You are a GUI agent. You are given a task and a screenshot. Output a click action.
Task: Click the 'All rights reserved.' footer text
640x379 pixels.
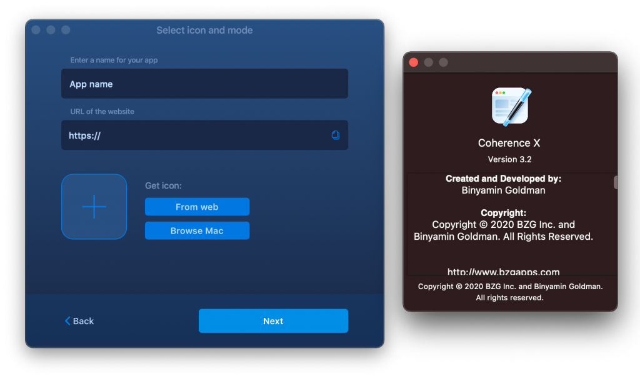[x=509, y=298]
